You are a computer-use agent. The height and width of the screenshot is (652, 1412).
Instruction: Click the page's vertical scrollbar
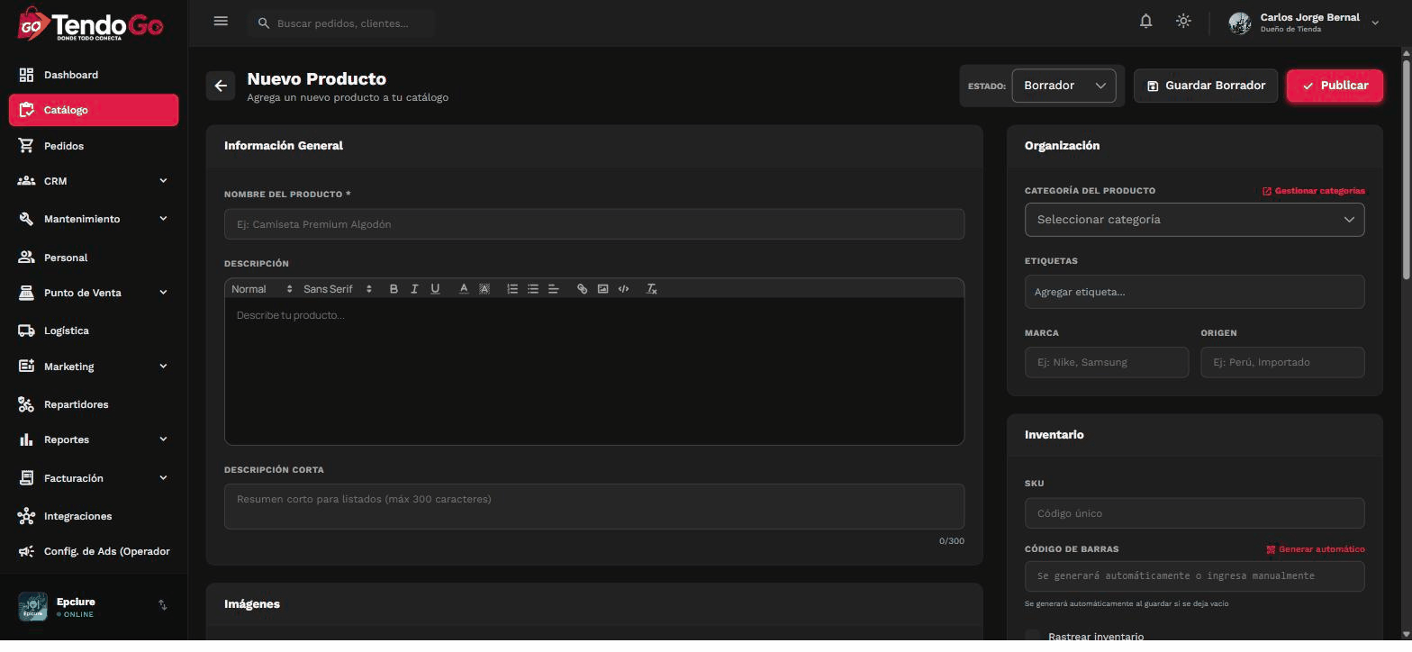1407,171
